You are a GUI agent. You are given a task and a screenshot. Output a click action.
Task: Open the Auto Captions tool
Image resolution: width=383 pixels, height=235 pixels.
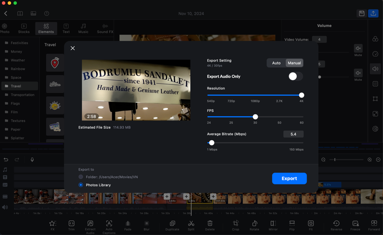109,223
